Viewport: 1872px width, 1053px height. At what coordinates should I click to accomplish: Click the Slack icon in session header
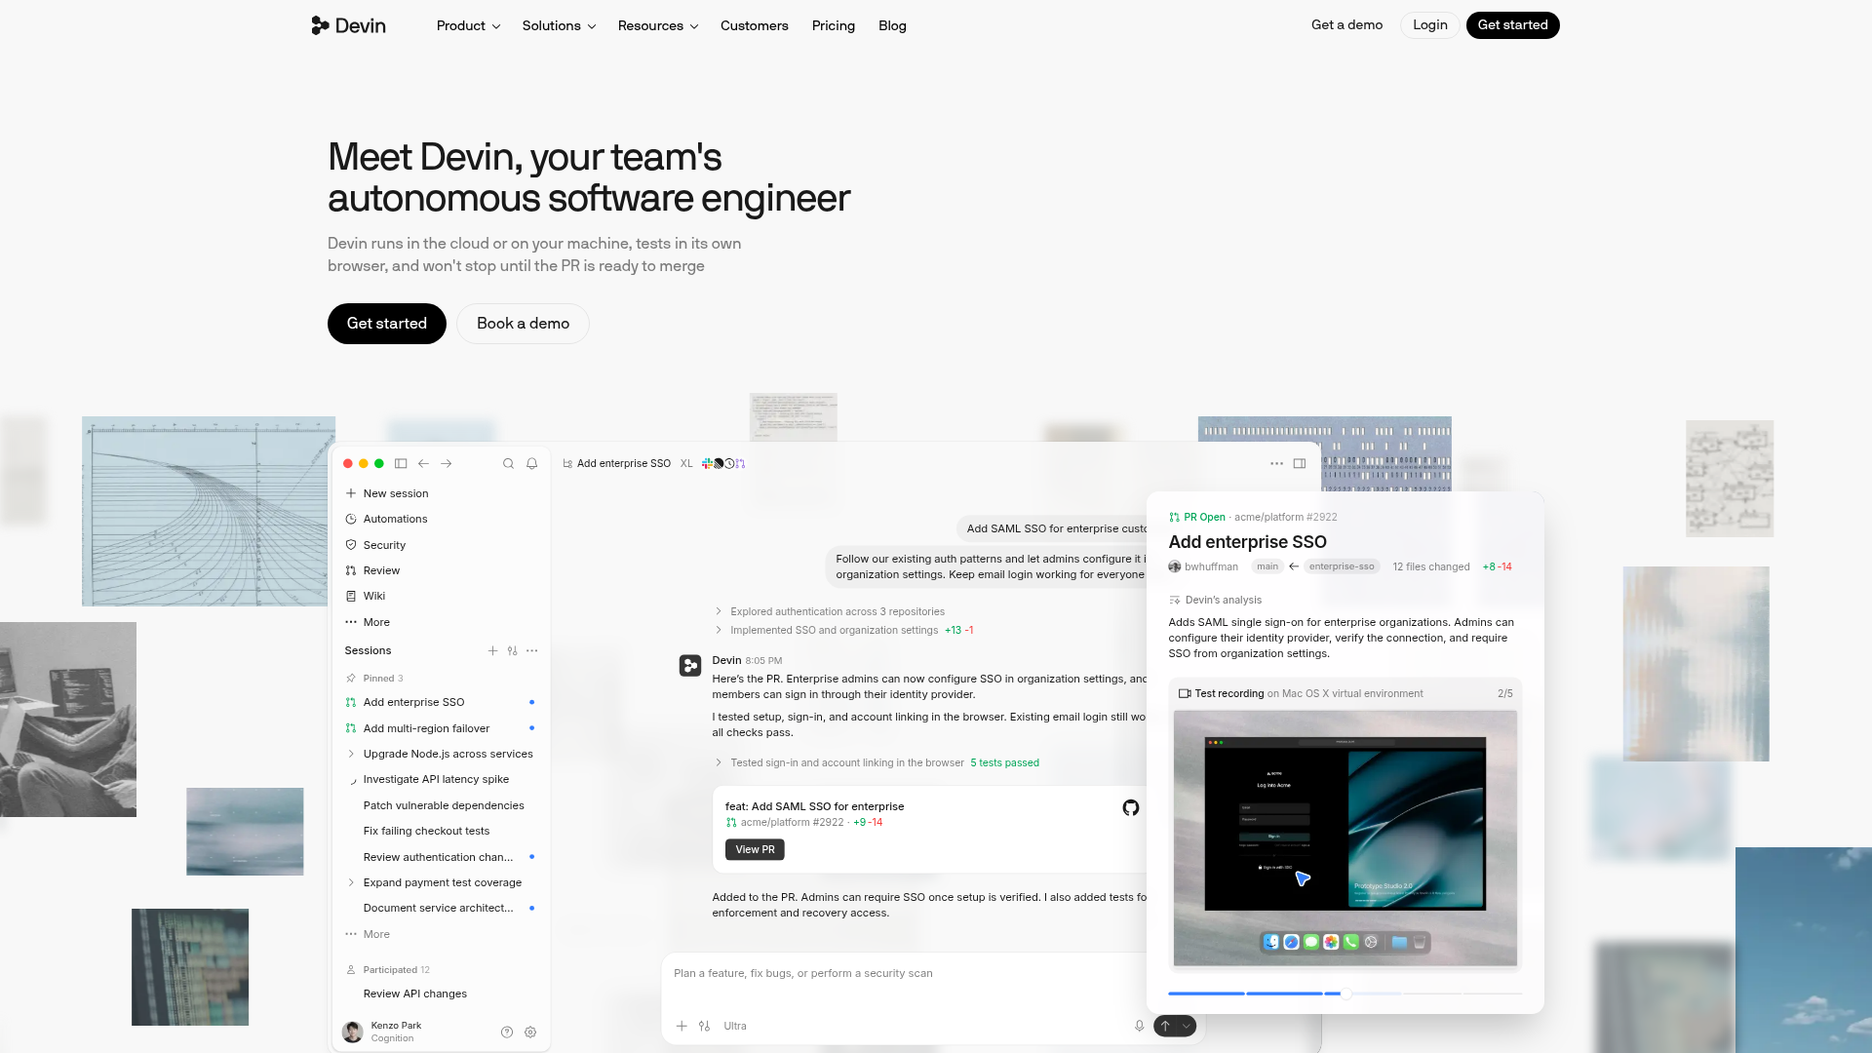coord(707,464)
